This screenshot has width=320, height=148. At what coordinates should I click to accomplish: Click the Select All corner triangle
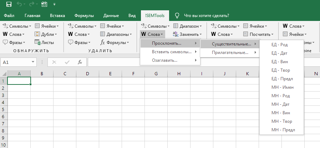[4, 74]
